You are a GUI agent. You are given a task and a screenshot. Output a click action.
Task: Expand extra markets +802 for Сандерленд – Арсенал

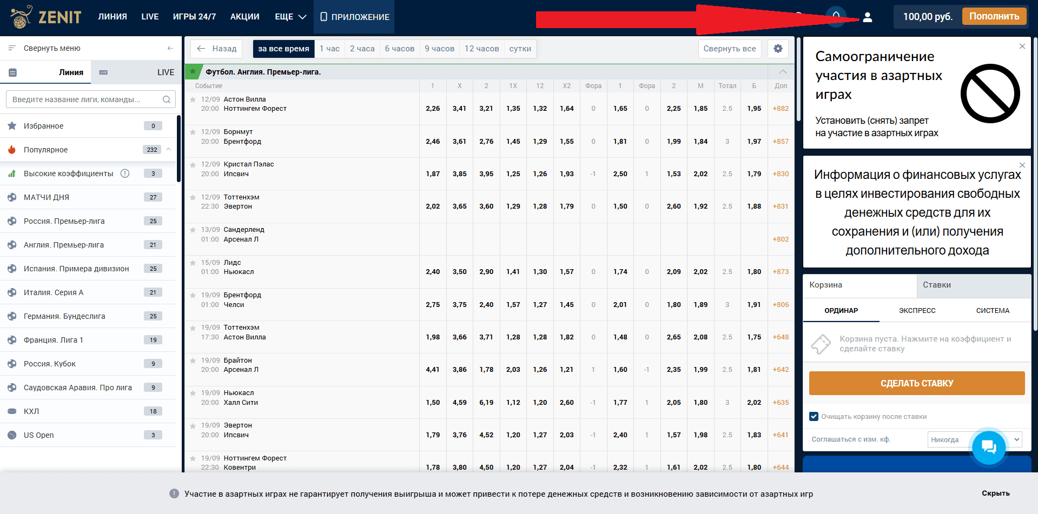781,239
